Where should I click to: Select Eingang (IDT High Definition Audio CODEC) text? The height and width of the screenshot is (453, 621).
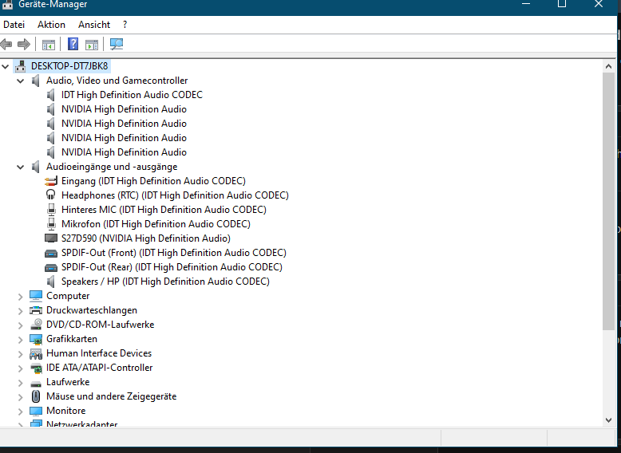coord(154,181)
